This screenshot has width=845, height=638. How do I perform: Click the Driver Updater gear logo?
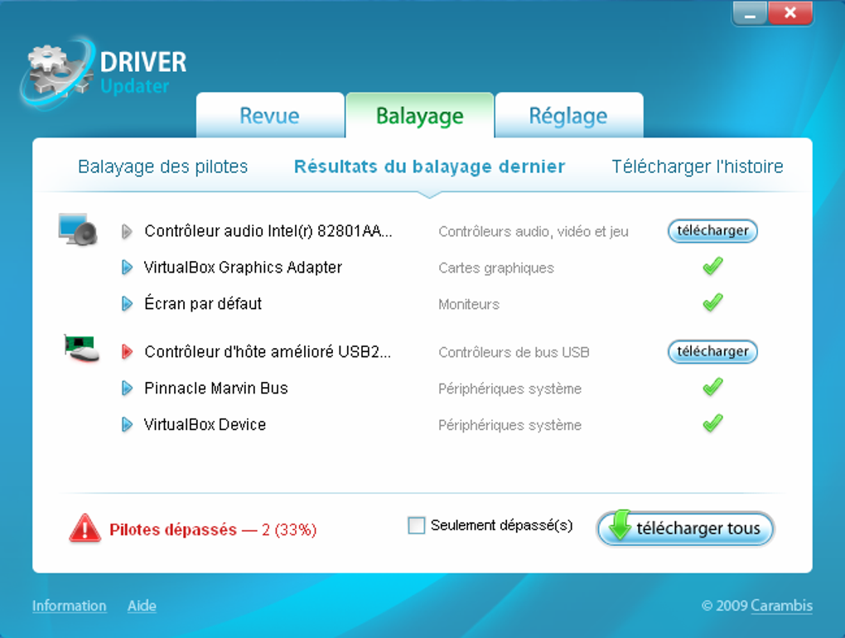coord(58,72)
